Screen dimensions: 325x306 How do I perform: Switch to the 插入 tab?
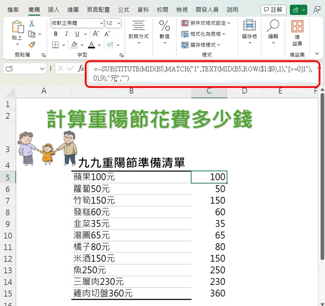point(54,10)
